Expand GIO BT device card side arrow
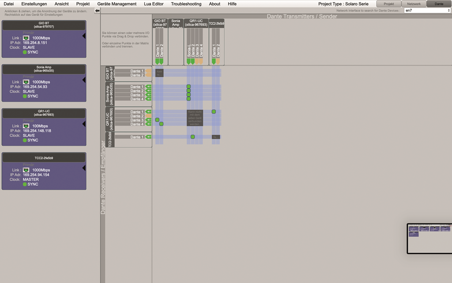The height and width of the screenshot is (283, 452). tap(84, 36)
